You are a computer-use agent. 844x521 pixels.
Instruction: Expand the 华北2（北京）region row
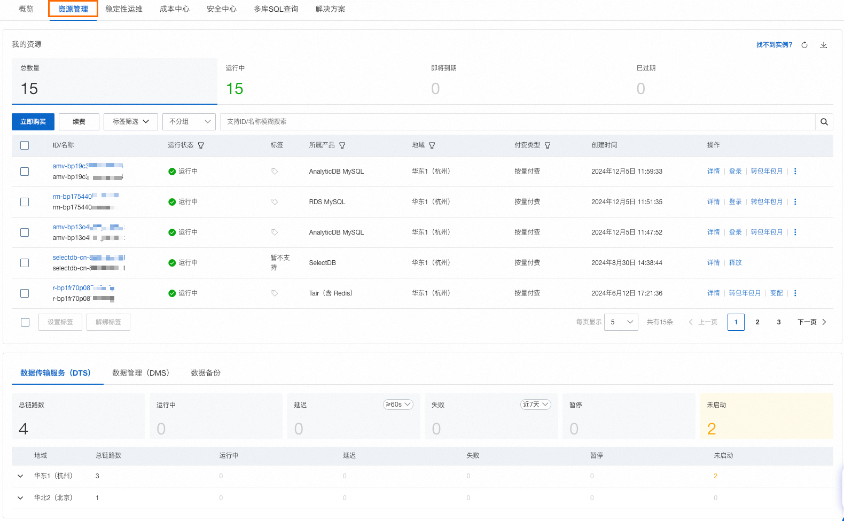20,498
